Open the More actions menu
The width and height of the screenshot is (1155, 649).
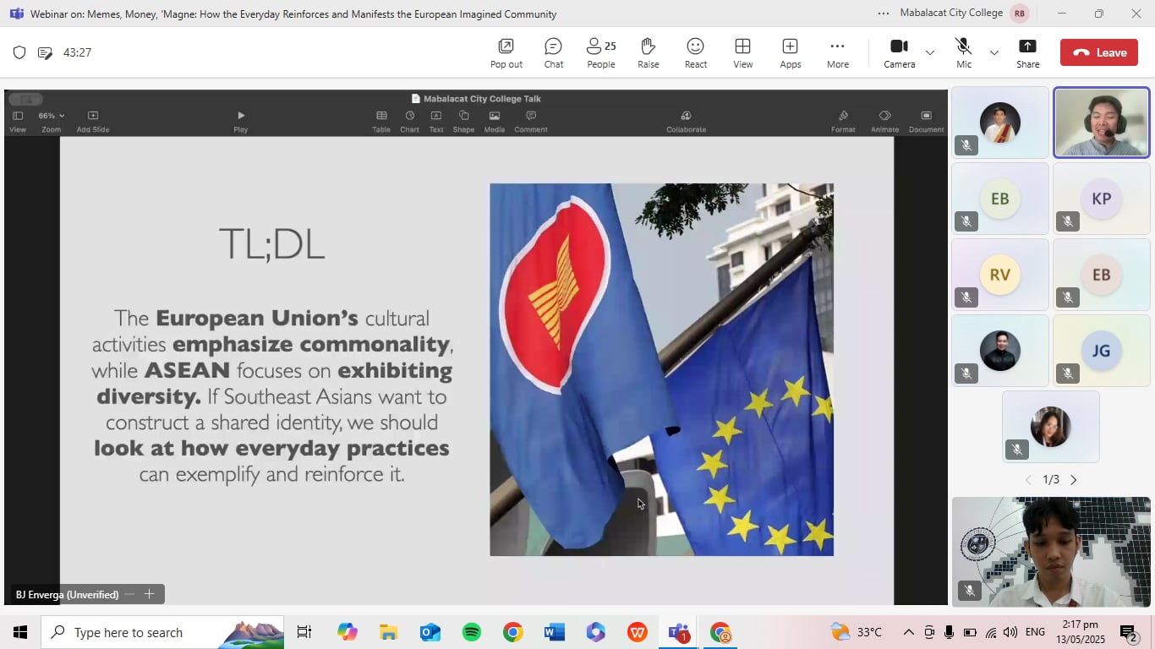click(838, 52)
